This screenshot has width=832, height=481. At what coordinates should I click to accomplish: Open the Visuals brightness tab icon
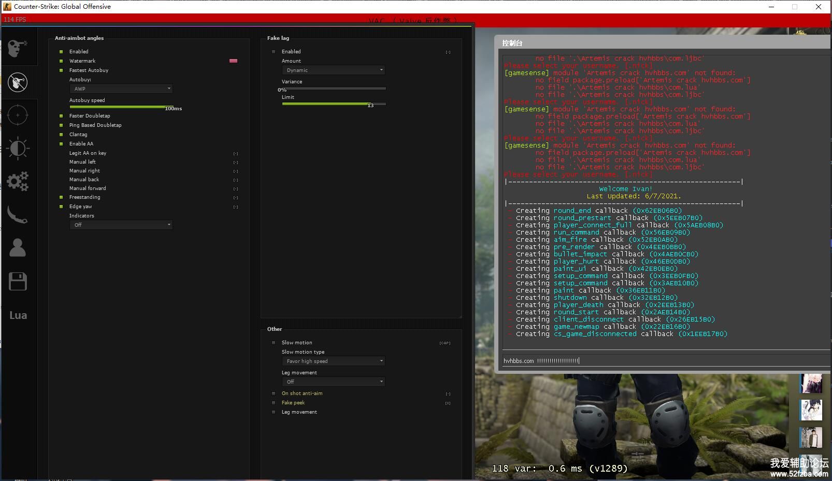18,148
